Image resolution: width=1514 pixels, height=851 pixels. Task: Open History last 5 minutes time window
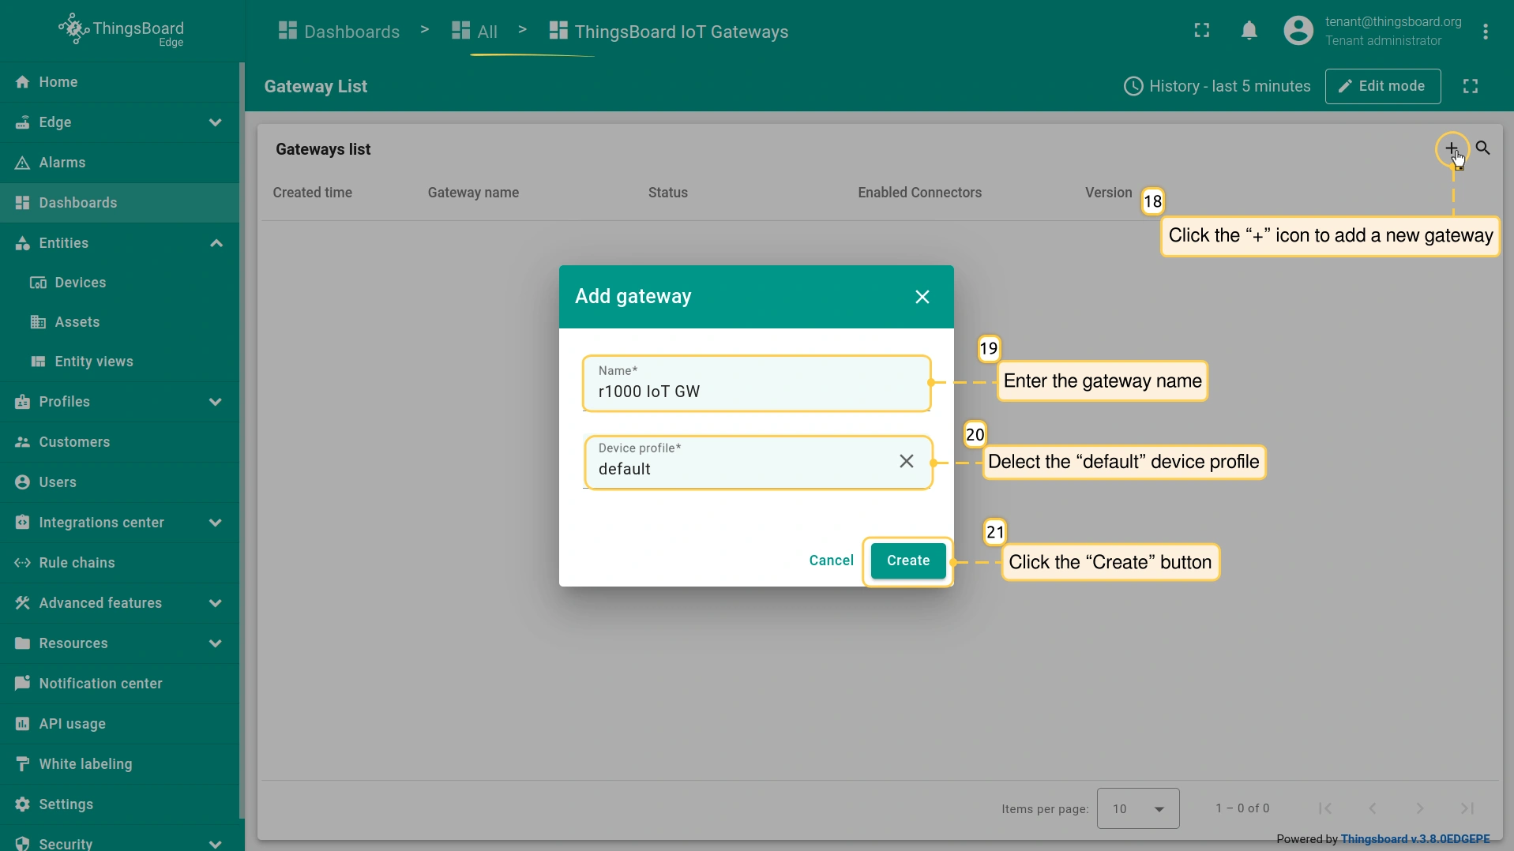[1216, 86]
